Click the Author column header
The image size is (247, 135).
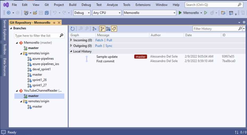pos(166,35)
